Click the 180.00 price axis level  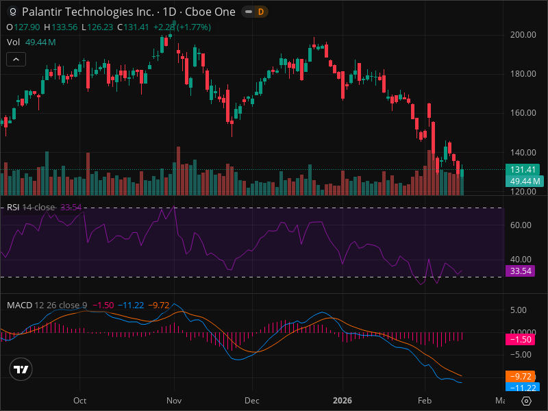click(x=523, y=74)
